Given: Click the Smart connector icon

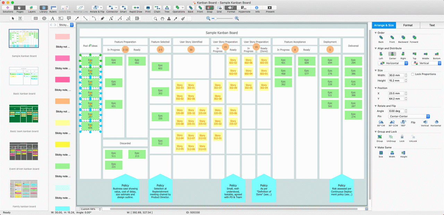Looking at the screenshot, I should [x=123, y=7].
